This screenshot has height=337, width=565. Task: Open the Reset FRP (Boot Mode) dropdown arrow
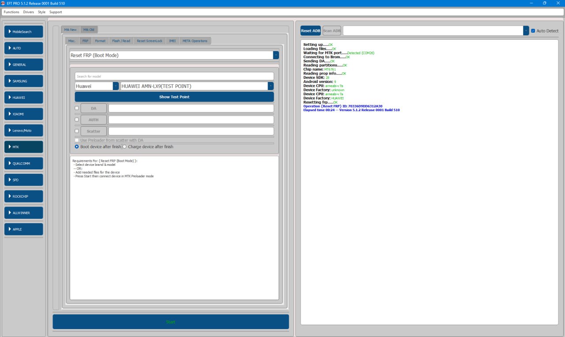pos(276,55)
